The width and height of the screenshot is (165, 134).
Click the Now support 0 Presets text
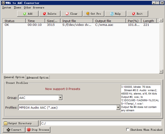coord(63,89)
